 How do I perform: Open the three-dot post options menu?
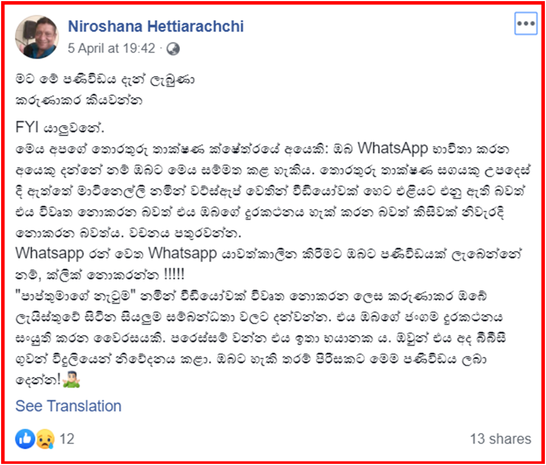526,24
